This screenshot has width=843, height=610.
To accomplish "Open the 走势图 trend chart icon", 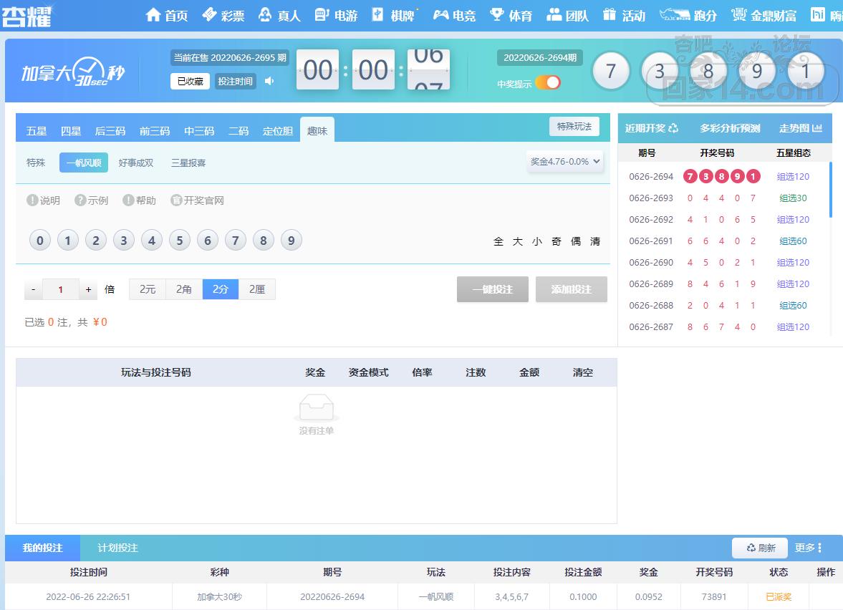I will 817,128.
